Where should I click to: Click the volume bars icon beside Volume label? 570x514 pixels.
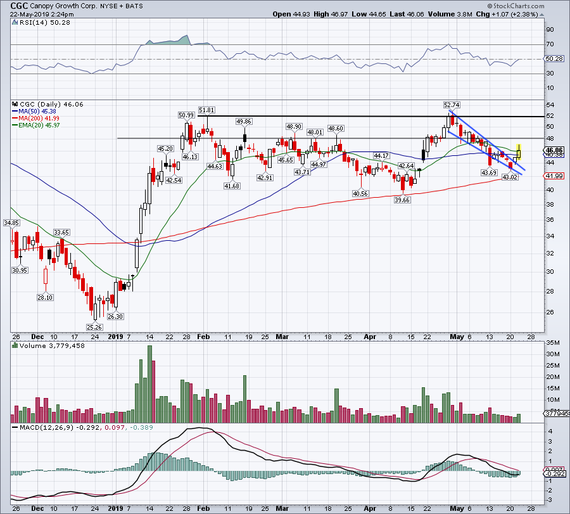point(15,345)
